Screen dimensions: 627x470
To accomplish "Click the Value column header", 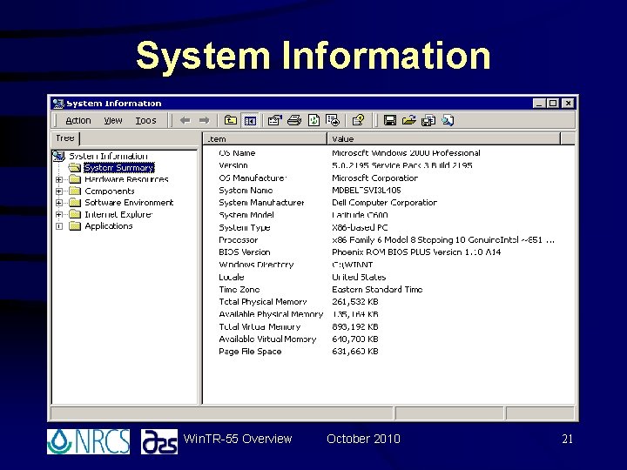I will (444, 138).
